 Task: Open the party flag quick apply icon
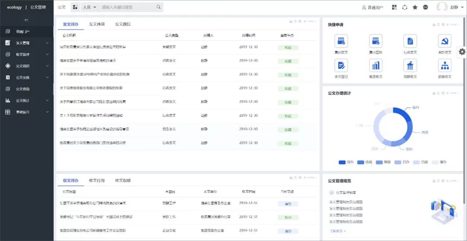pyautogui.click(x=445, y=41)
